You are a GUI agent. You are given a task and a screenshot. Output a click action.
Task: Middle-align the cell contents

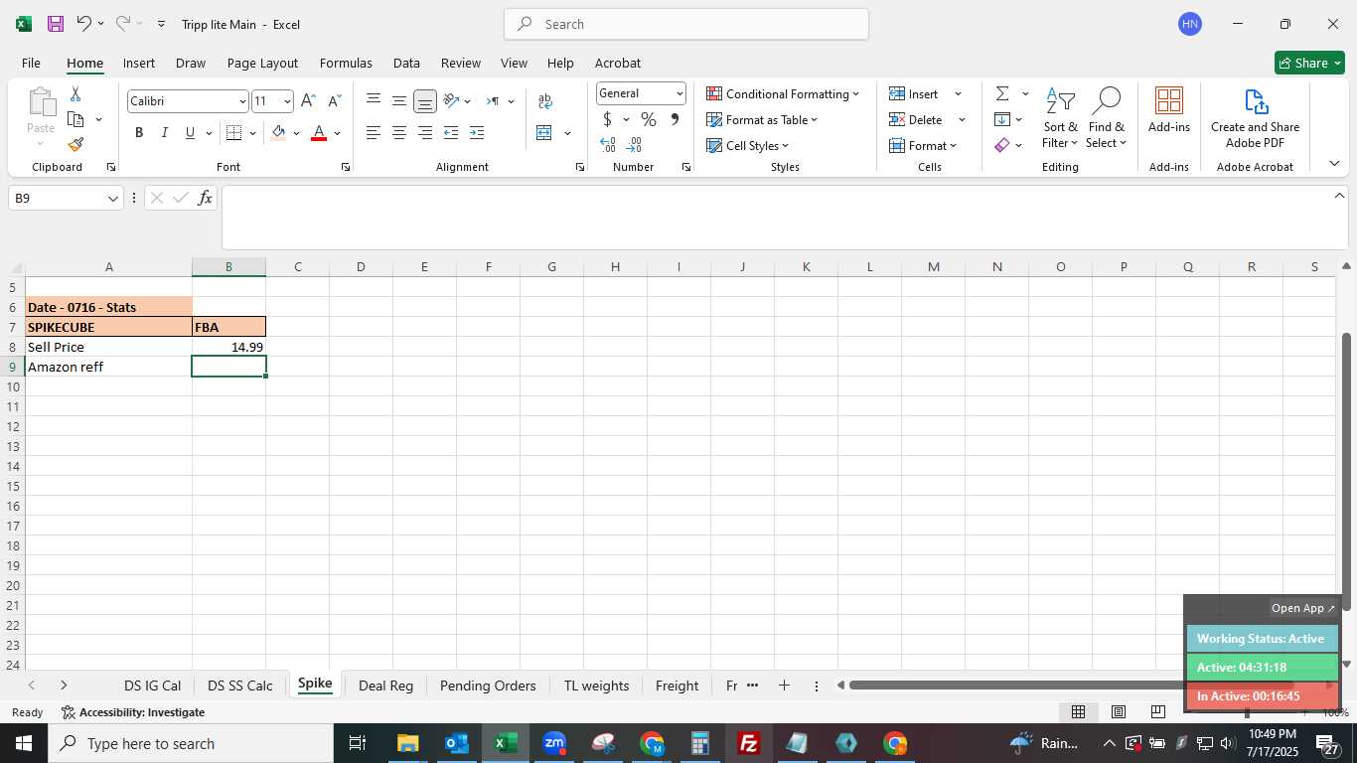(x=398, y=100)
